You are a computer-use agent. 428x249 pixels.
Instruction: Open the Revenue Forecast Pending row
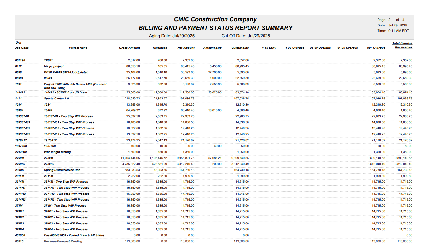pos(63,241)
